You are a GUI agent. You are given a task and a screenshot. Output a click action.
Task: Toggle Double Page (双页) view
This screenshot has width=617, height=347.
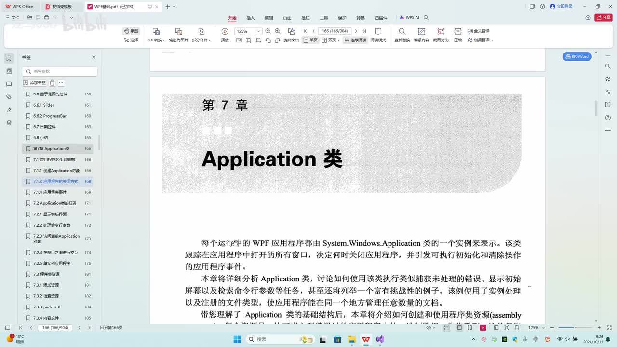pos(330,40)
